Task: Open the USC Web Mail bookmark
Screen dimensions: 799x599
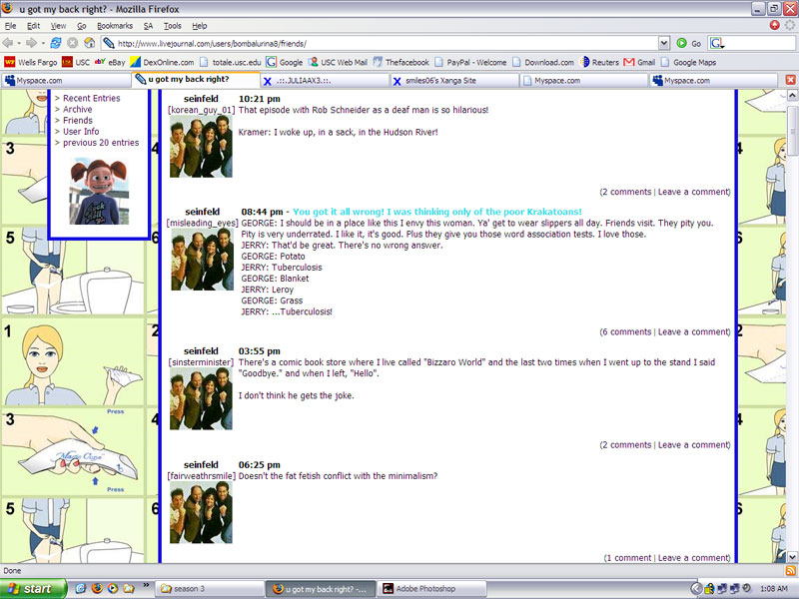Action: click(338, 62)
